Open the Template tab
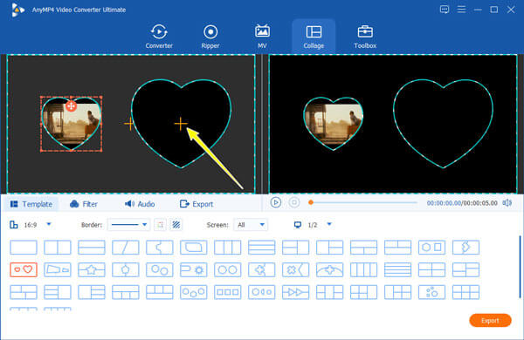This screenshot has height=340, width=524. (x=31, y=204)
